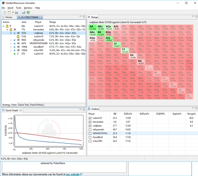
Task: Collapse the R action row for Lukiiin10
Action: click(x=3, y=26)
